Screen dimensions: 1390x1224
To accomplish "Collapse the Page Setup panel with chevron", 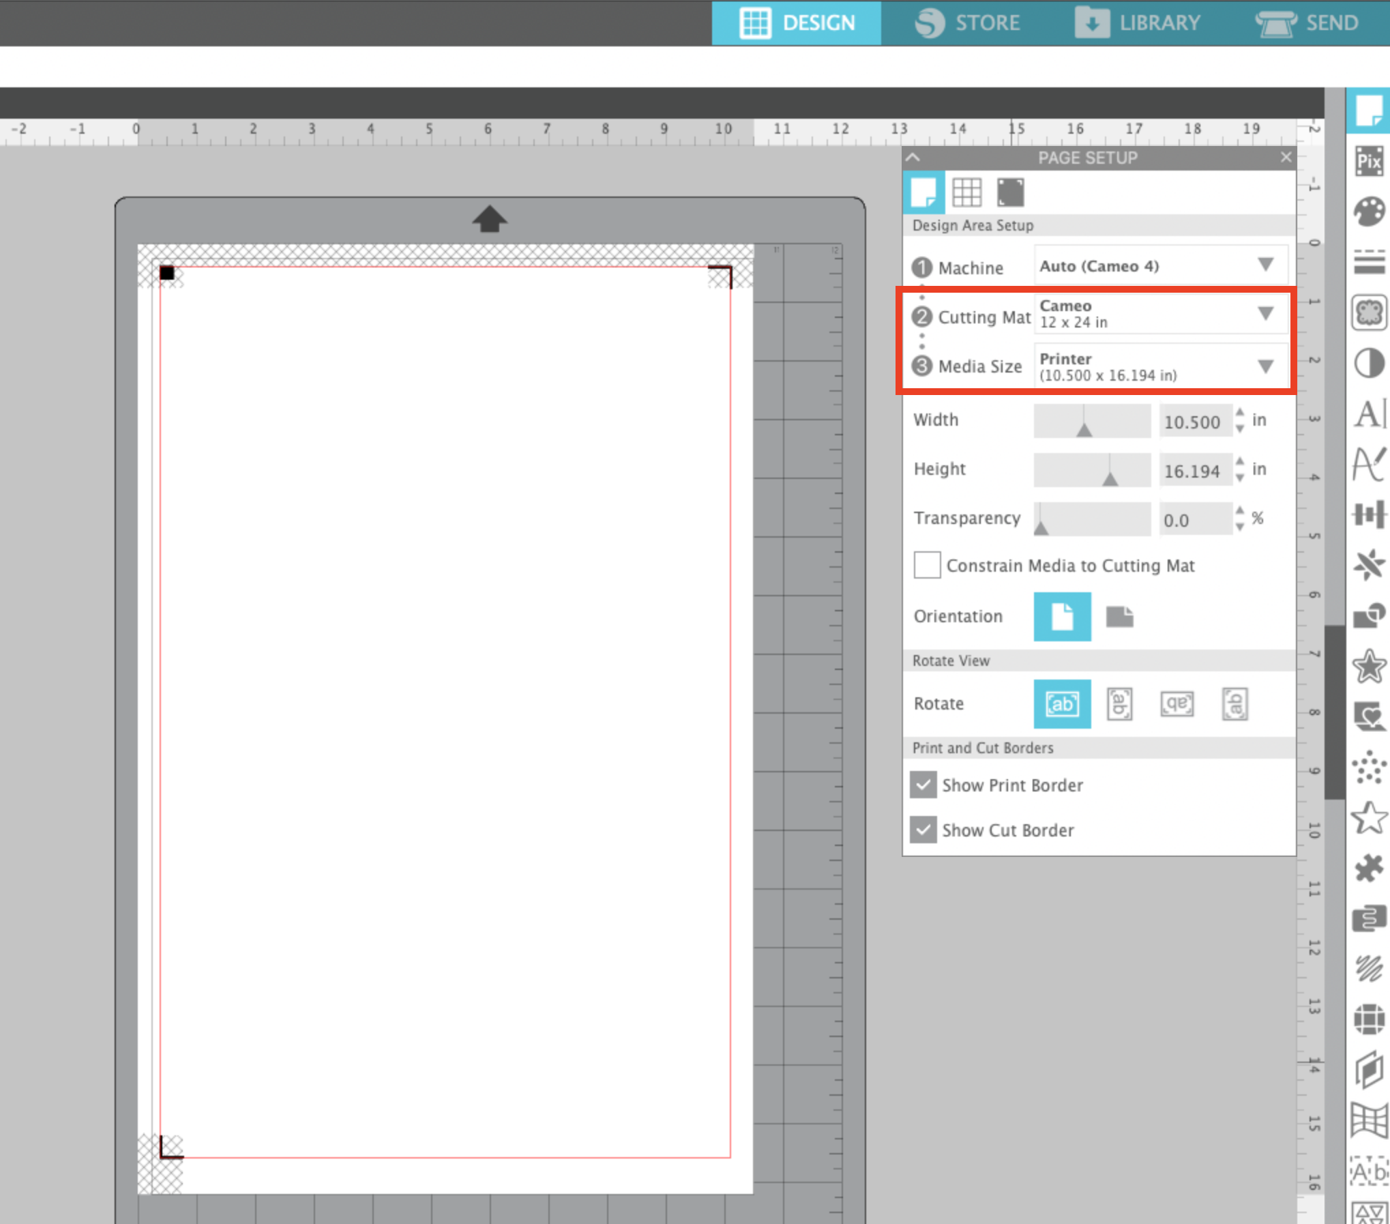I will [913, 158].
